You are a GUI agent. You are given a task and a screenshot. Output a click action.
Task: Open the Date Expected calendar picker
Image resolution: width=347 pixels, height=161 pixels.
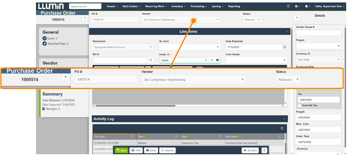(x=284, y=47)
